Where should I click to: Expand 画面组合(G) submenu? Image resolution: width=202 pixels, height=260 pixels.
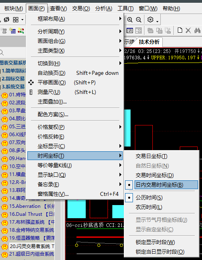click(x=75, y=41)
